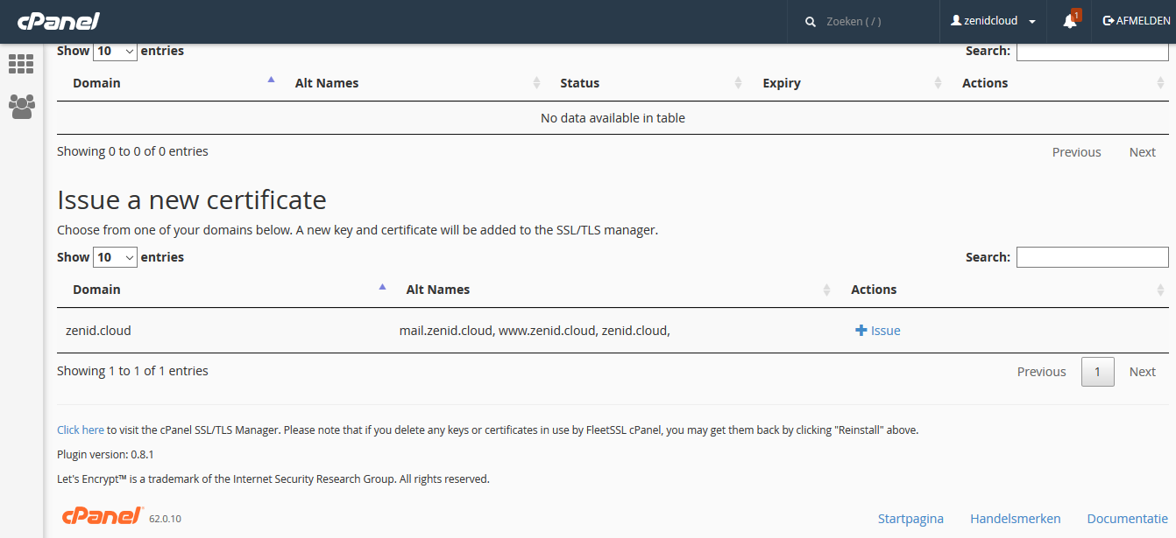Open the cPanel home grid icon
Viewport: 1176px width, 538px height.
pos(21,64)
